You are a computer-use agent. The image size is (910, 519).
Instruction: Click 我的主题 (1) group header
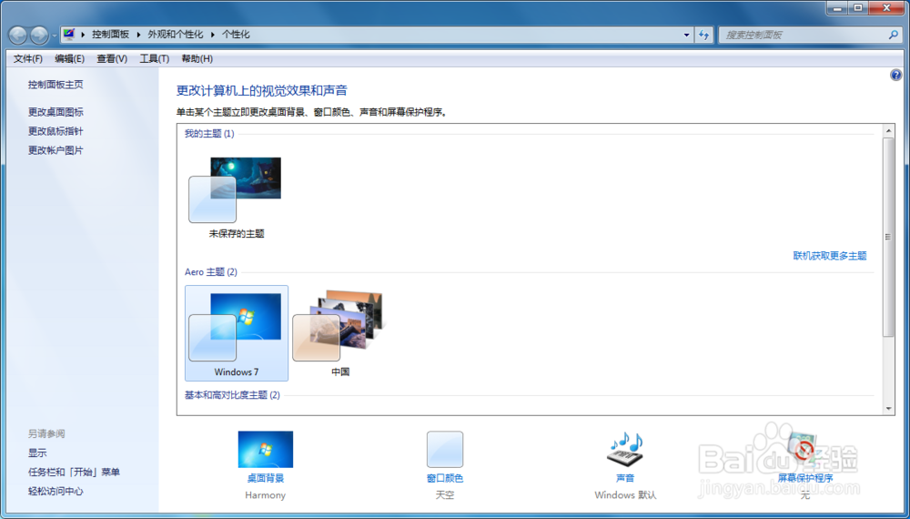pos(209,134)
